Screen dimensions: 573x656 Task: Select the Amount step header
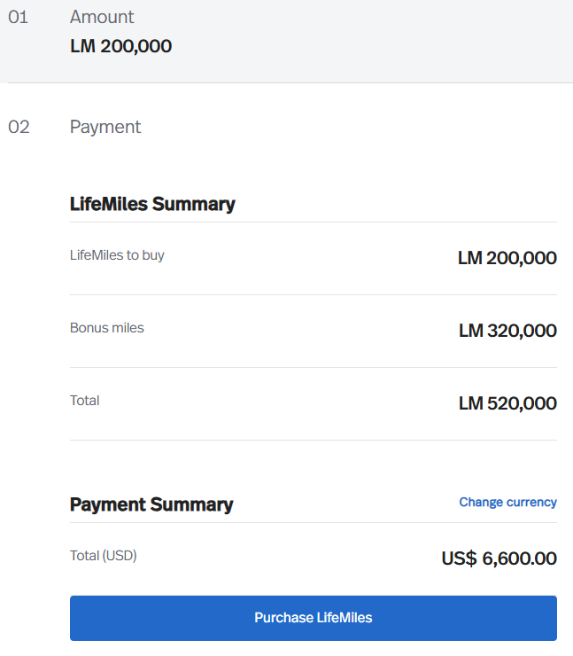pyautogui.click(x=102, y=17)
